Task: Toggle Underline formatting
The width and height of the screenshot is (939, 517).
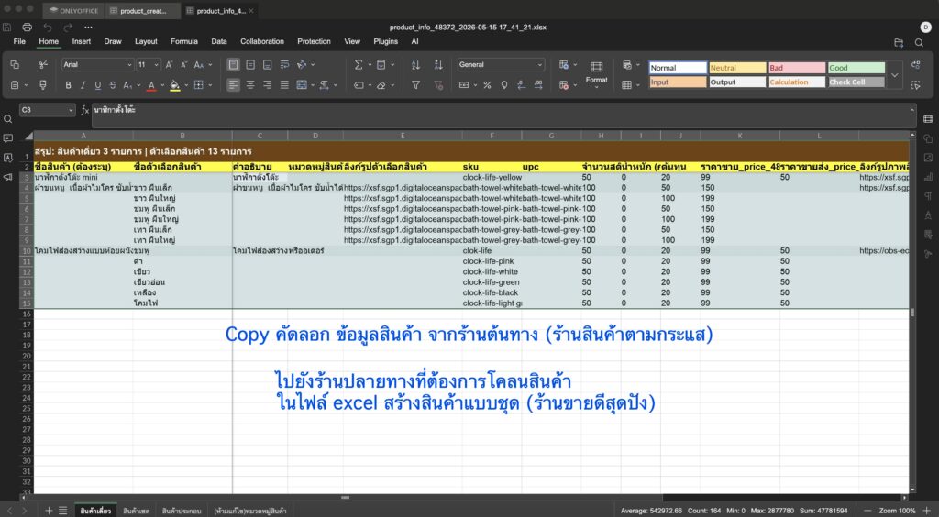Action: click(98, 85)
